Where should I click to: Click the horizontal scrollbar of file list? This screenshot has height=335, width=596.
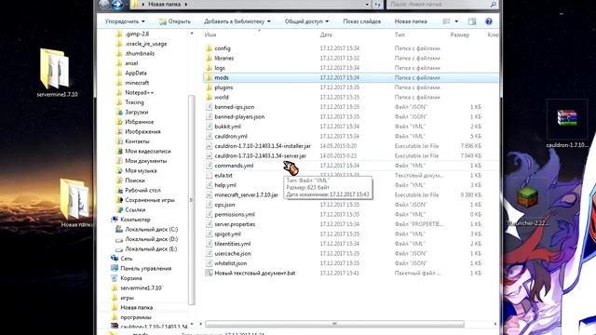point(334,324)
